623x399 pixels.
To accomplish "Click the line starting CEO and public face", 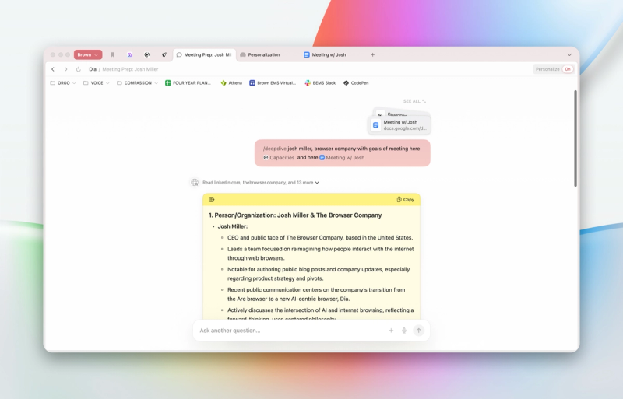I will click(x=320, y=238).
